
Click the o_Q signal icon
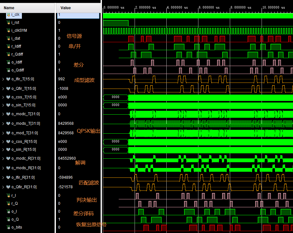(8, 219)
